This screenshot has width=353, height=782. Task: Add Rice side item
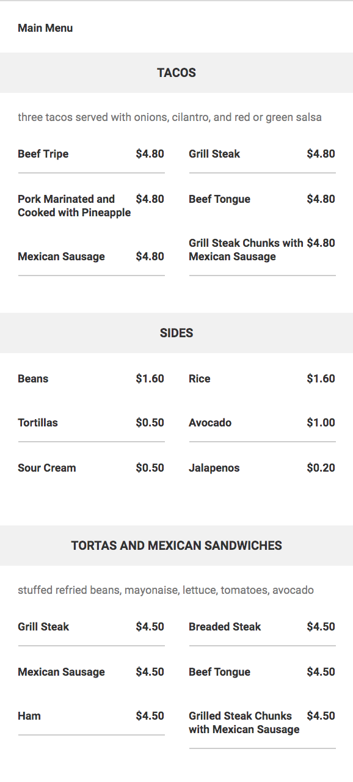tap(262, 379)
